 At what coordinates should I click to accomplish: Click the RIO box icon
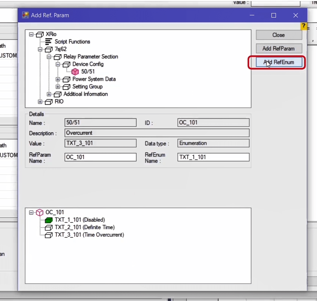(x=49, y=102)
